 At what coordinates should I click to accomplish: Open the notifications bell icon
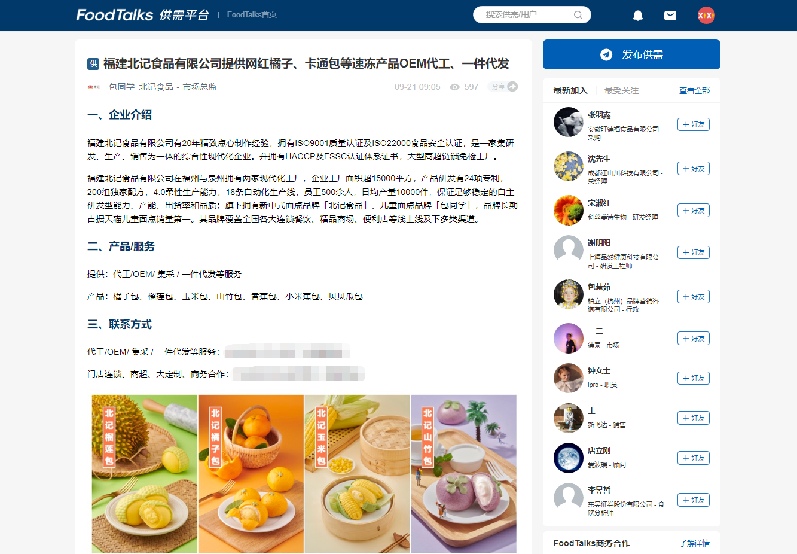click(638, 16)
